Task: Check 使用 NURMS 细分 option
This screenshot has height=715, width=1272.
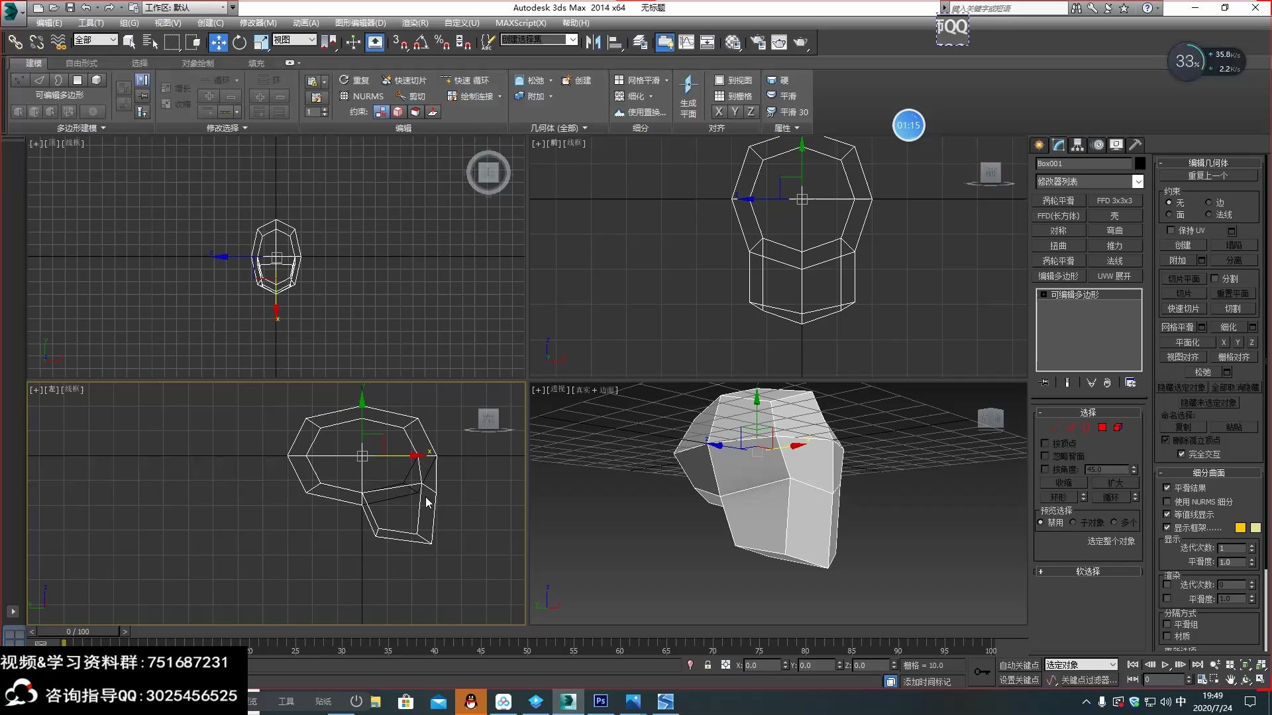Action: pos(1167,501)
